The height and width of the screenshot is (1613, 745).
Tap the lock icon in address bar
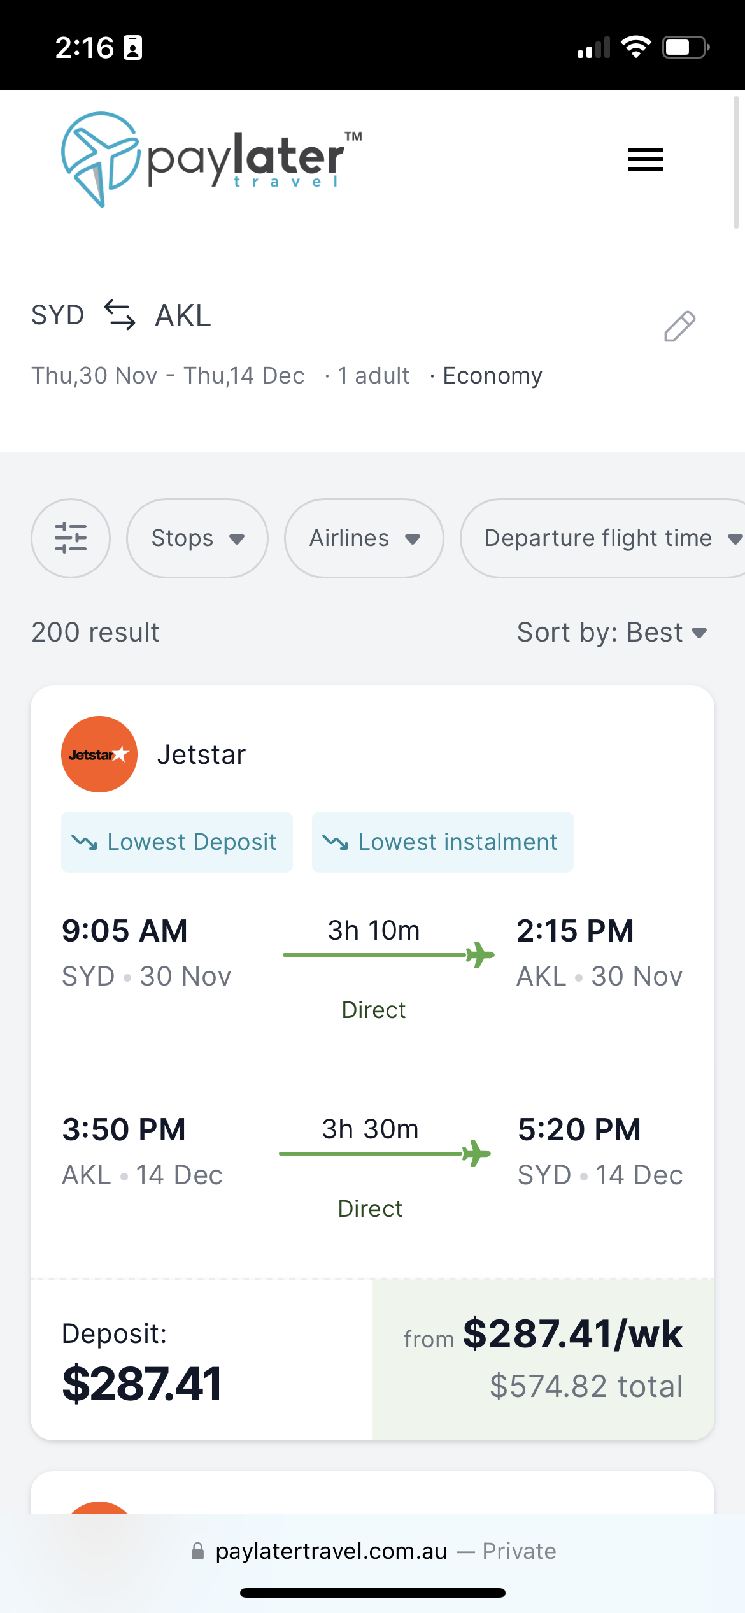tap(197, 1551)
